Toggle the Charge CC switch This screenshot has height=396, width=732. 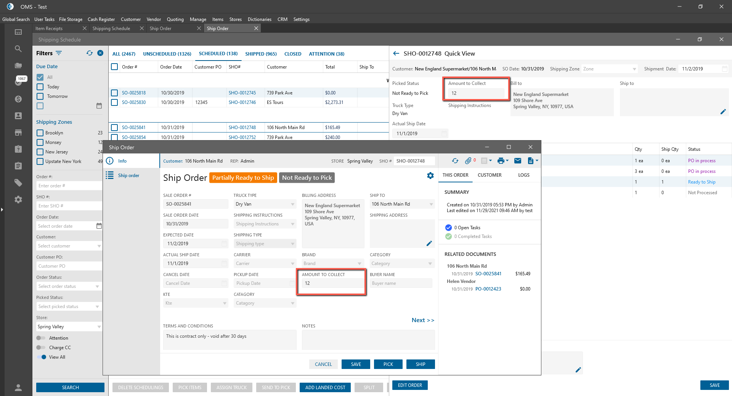click(x=41, y=348)
